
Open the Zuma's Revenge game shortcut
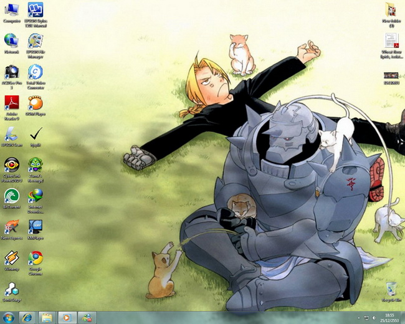point(36,170)
